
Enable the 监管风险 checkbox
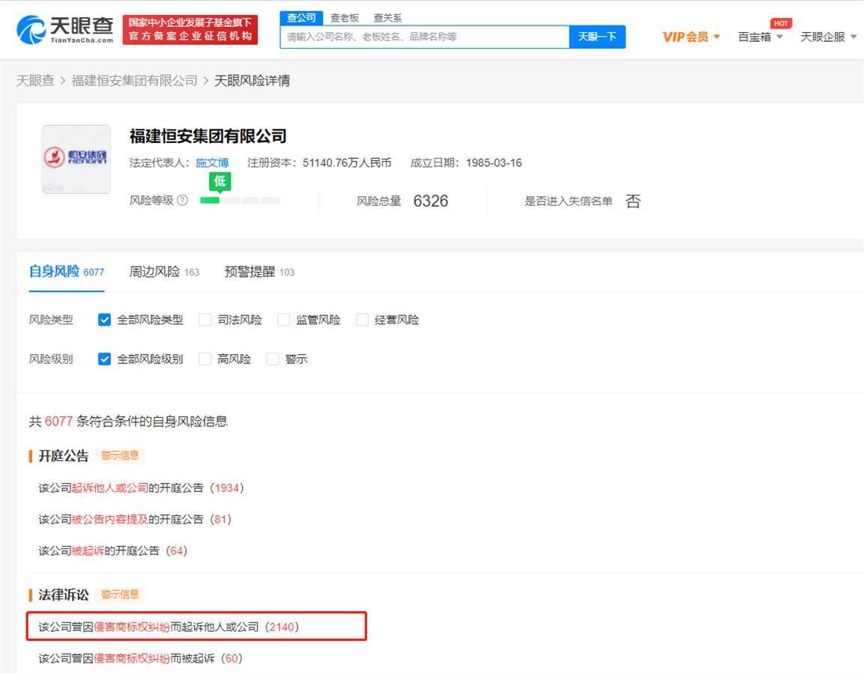tap(284, 319)
